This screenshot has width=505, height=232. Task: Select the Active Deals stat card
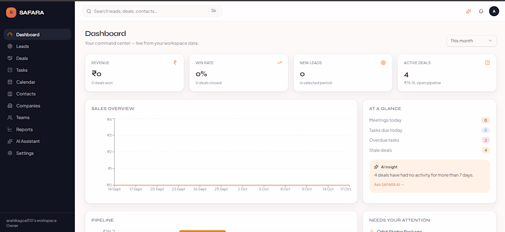coord(447,73)
